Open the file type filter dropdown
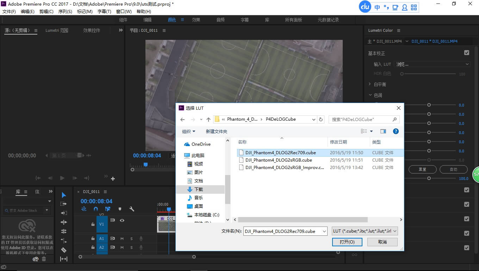Image resolution: width=479 pixels, height=271 pixels. 365,231
